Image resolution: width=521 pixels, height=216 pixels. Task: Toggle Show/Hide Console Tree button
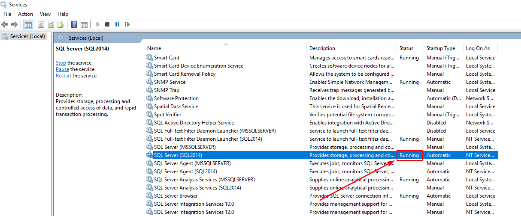point(28,24)
